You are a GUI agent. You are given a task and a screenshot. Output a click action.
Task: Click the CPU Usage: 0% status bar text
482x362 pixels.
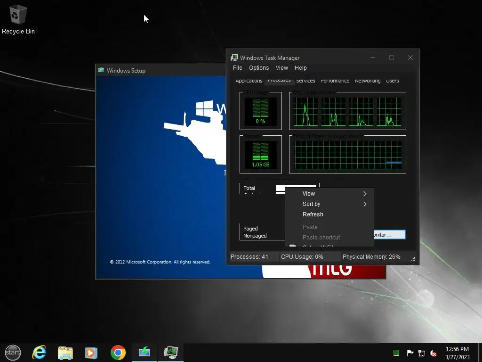coord(302,257)
